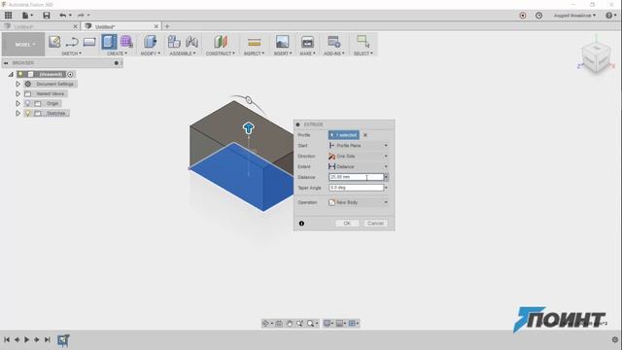Screen dimensions: 622x350
Task: Click the Make 3D print icon
Action: pos(307,42)
